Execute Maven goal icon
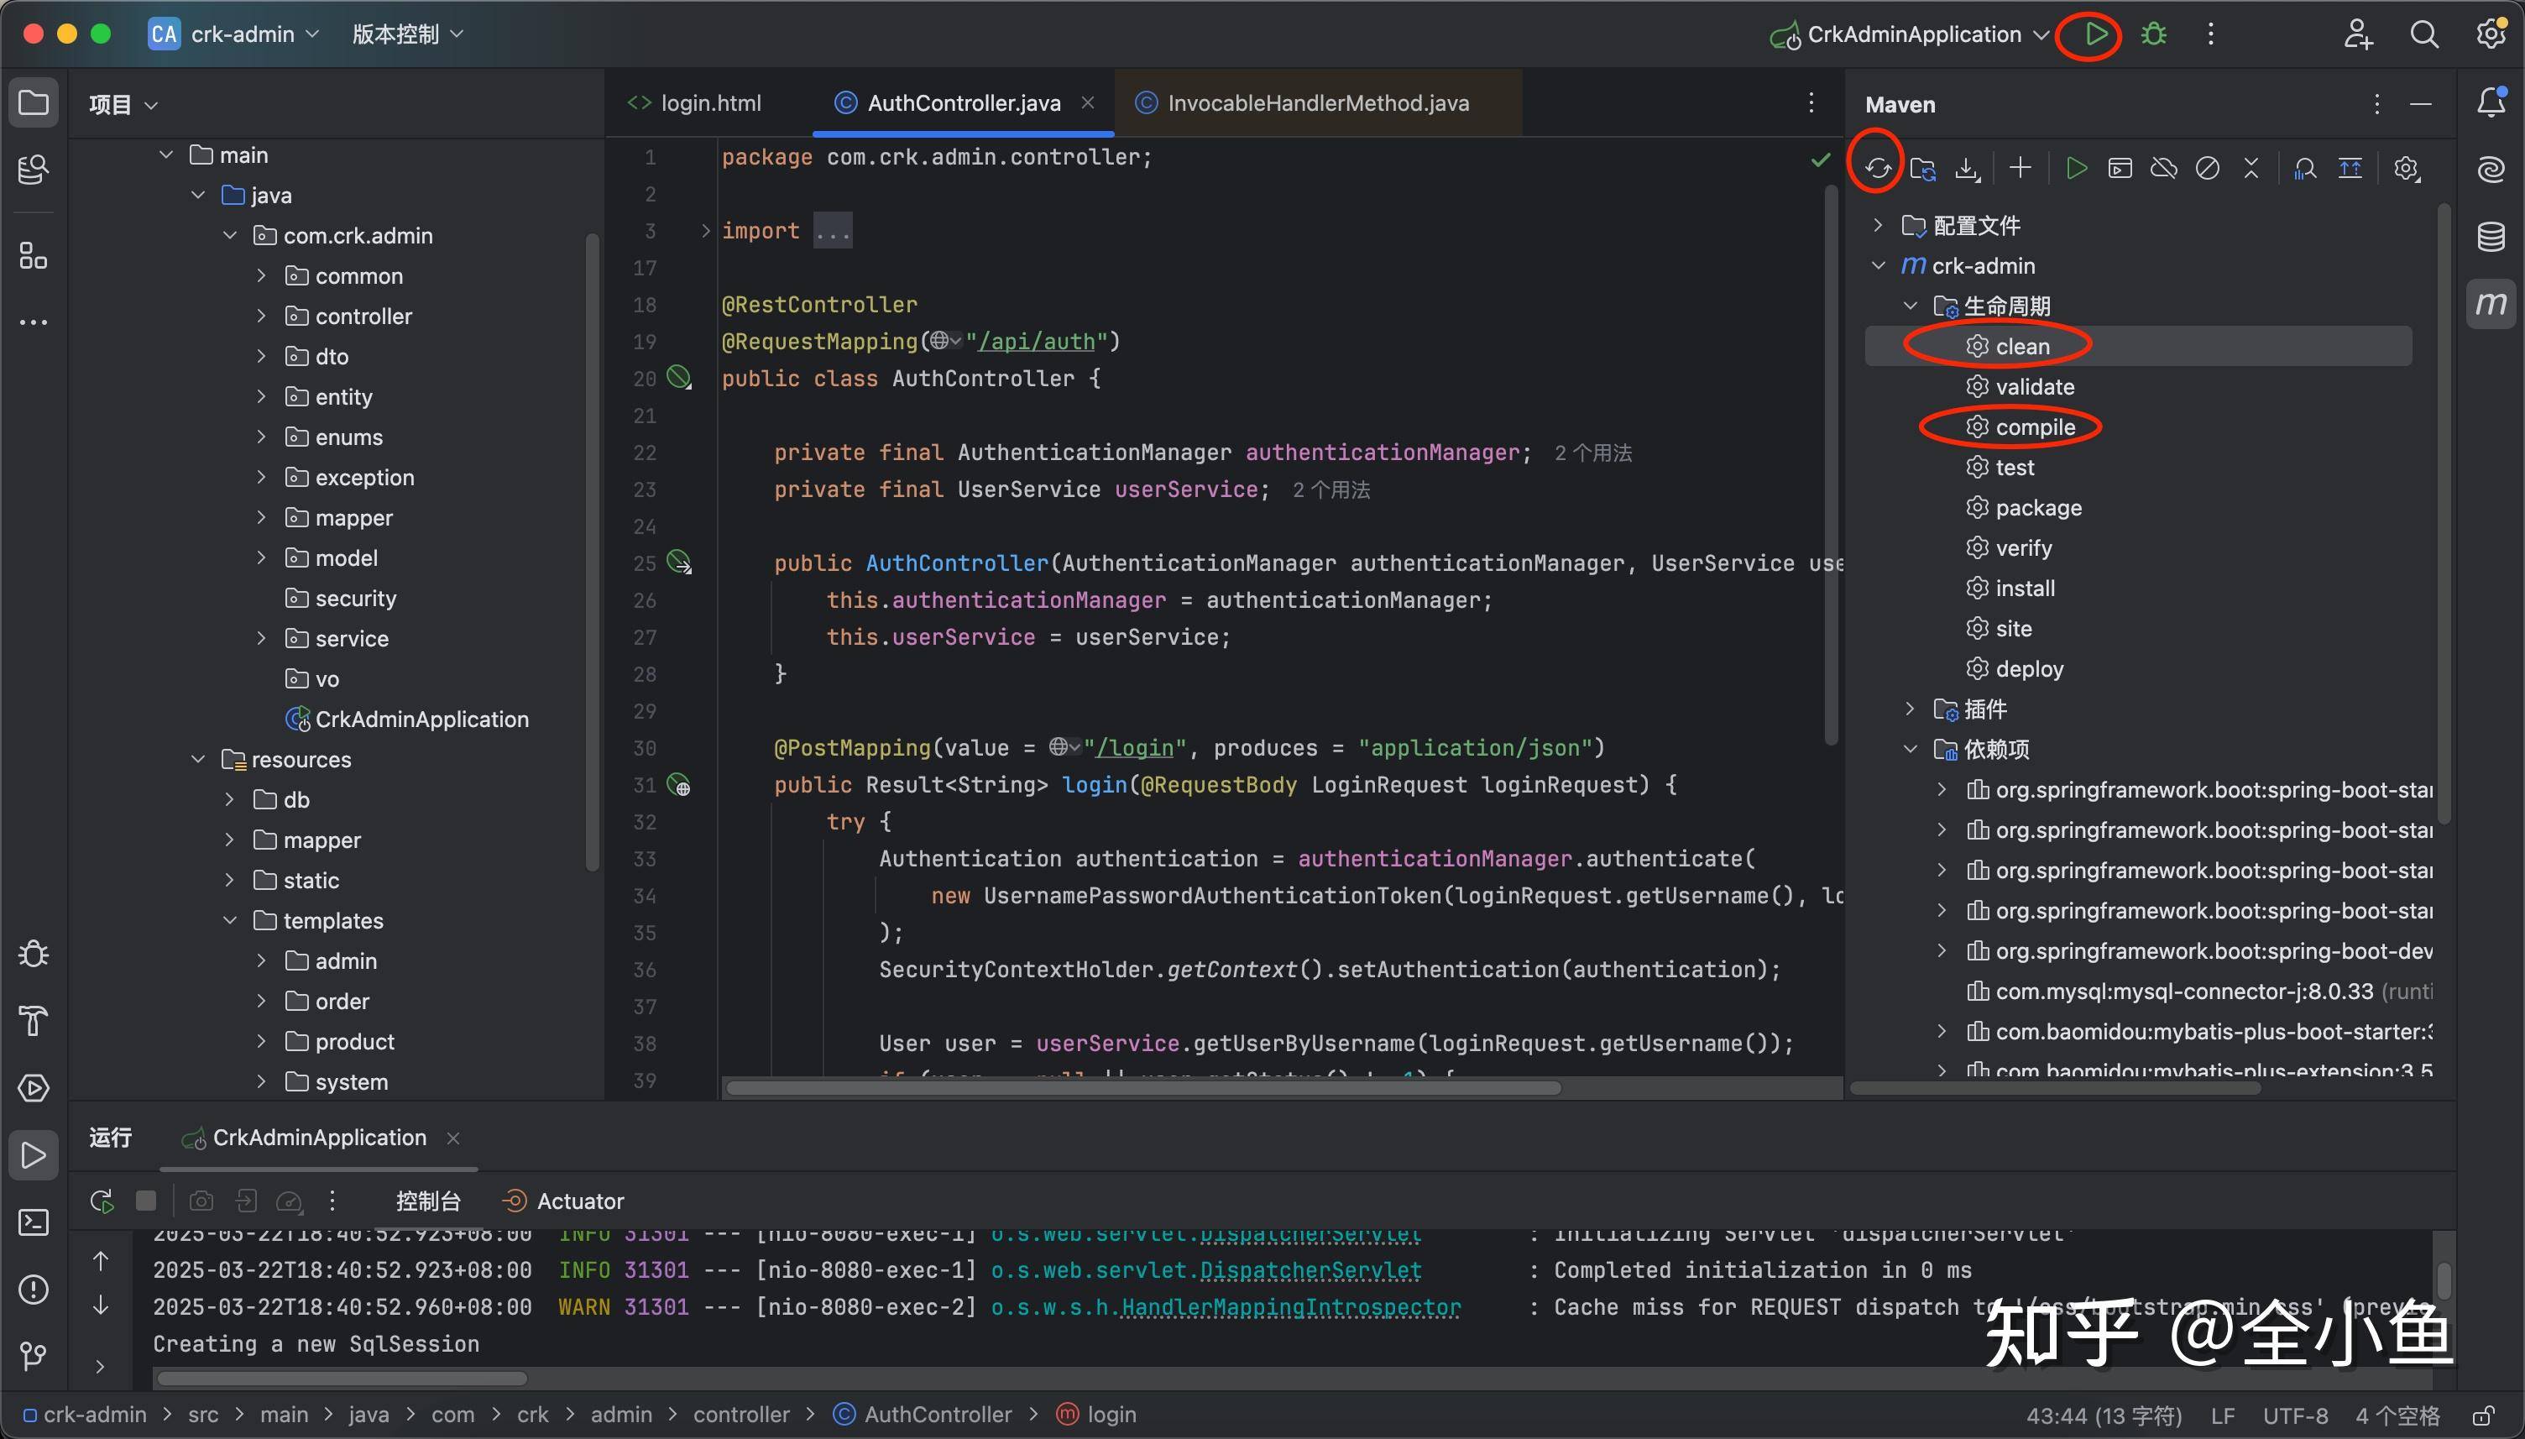 click(x=2120, y=168)
